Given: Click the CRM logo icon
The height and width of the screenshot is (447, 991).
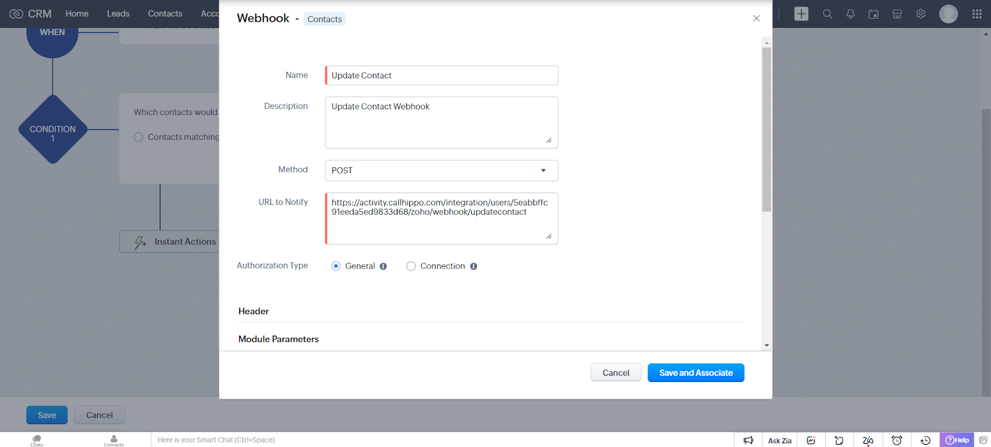Looking at the screenshot, I should [16, 14].
